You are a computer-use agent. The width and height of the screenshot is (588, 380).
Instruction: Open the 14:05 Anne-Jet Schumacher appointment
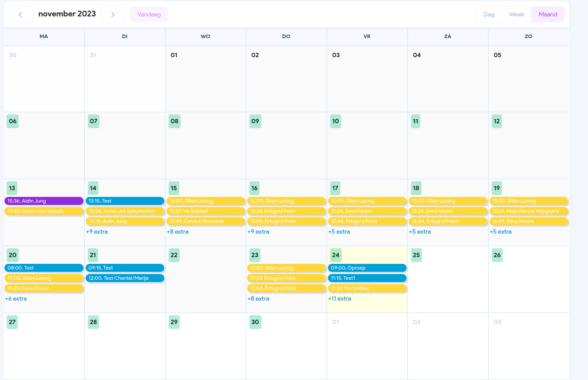coord(125,211)
